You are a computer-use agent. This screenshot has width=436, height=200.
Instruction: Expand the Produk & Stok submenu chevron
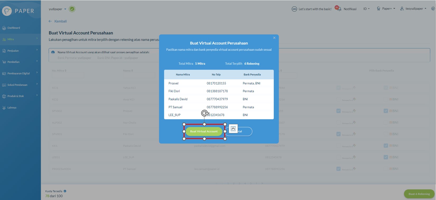pos(37,95)
